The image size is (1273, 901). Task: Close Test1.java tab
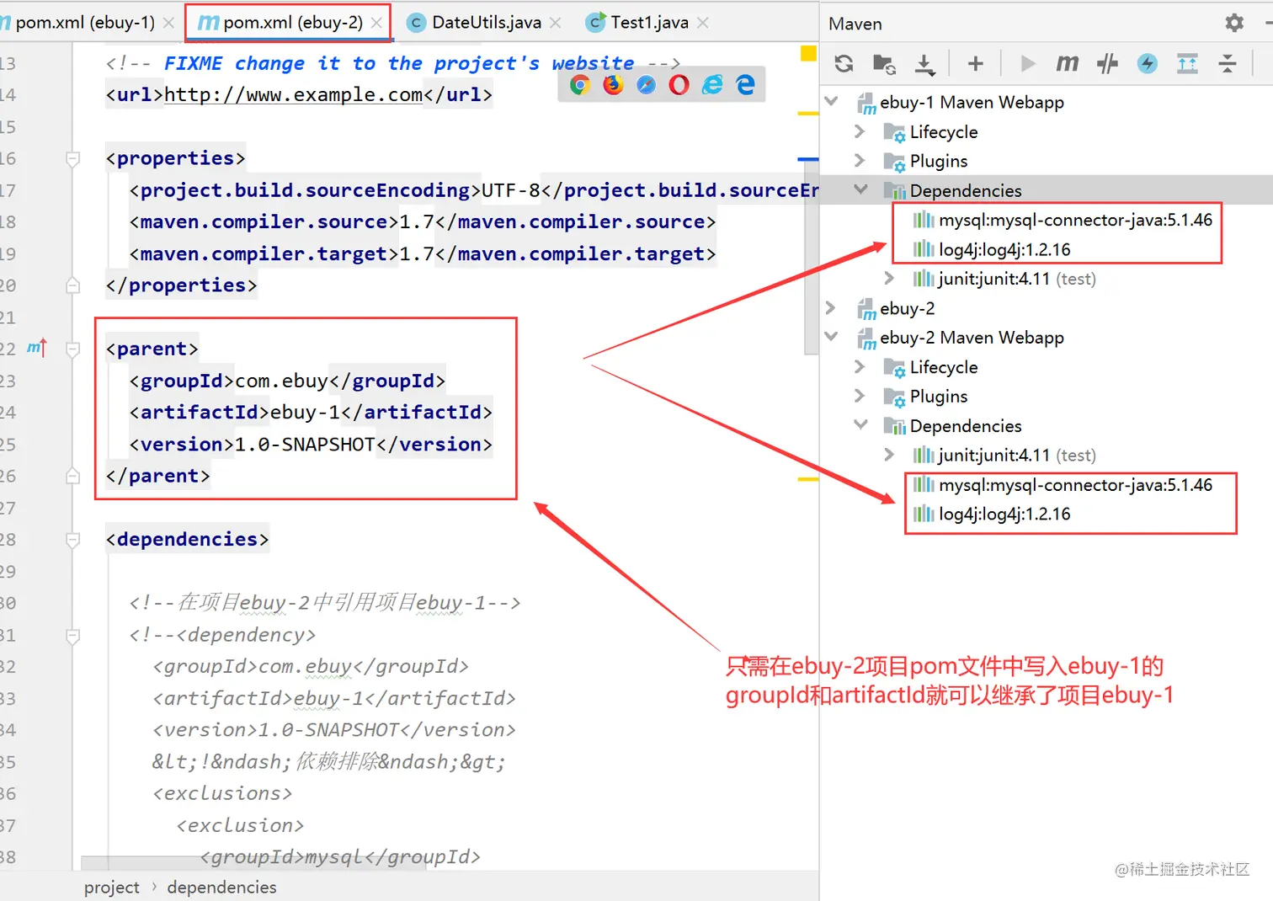[703, 23]
